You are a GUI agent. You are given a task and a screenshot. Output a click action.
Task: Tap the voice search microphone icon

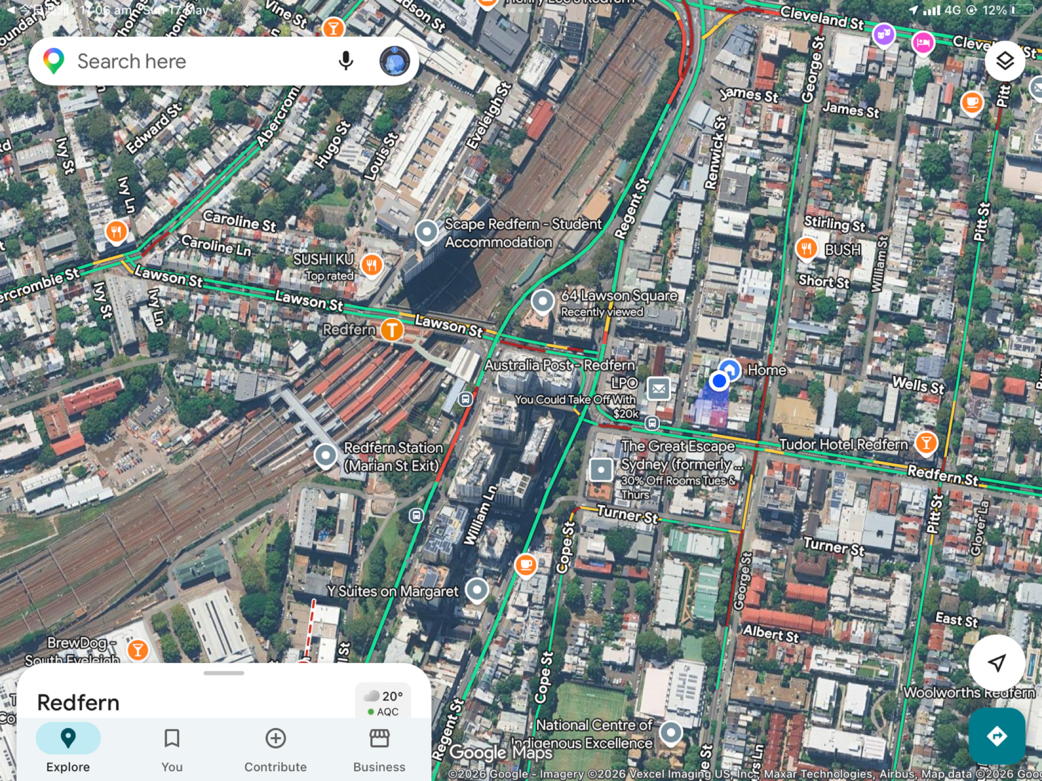click(x=345, y=61)
